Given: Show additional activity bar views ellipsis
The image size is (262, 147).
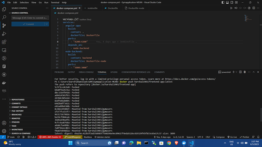Looking at the screenshot, I should [4, 99].
